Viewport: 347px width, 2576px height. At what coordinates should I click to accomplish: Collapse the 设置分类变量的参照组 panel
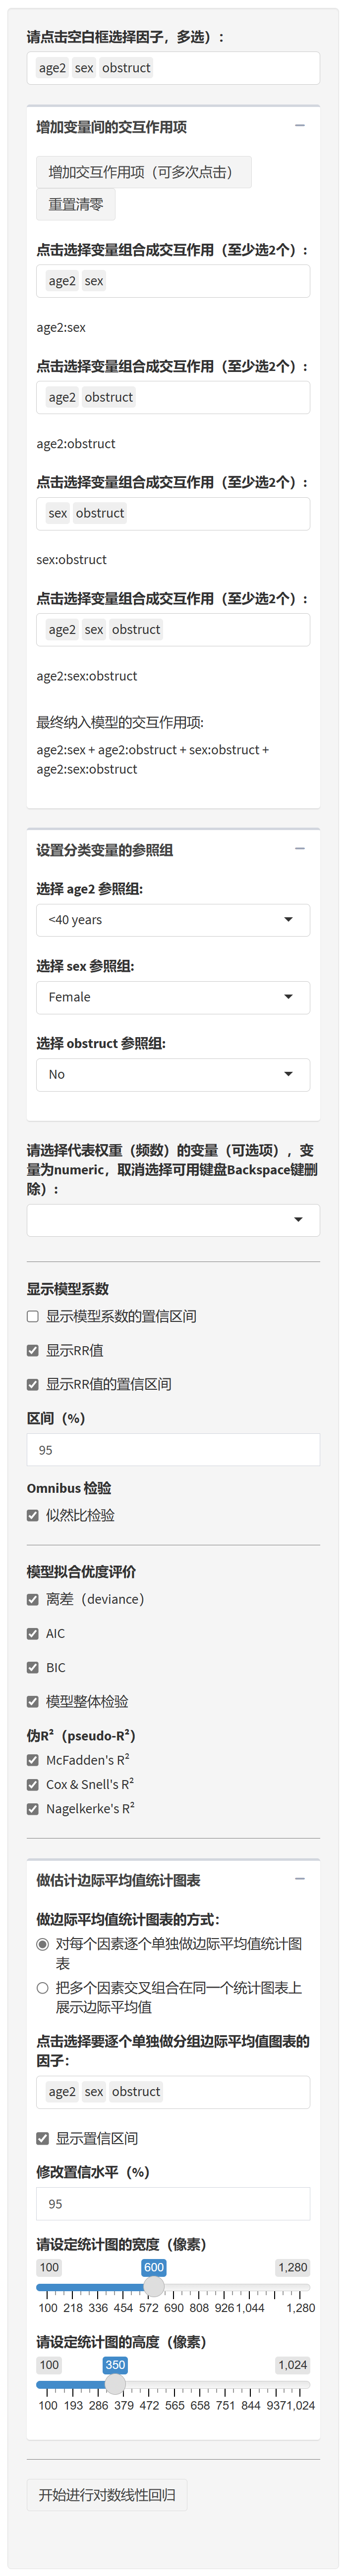click(x=299, y=849)
